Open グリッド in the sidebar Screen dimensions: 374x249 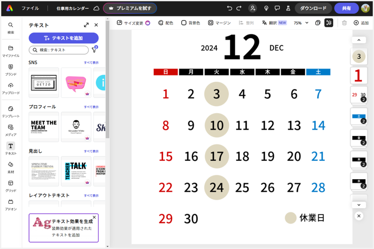click(11, 186)
